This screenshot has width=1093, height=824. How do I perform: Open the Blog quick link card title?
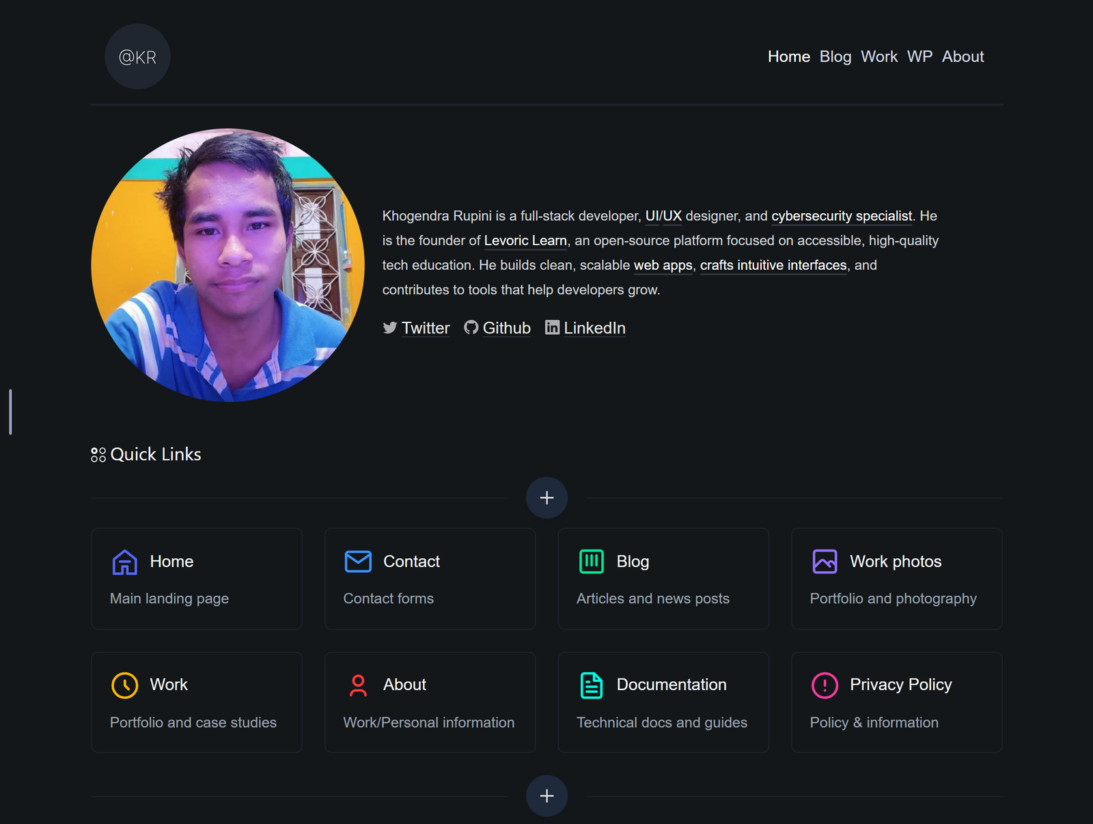(633, 562)
